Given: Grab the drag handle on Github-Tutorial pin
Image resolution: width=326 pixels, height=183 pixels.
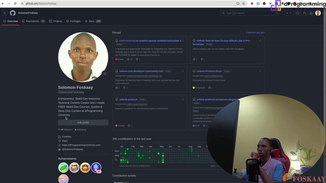Looking at the screenshot, I should pyautogui.click(x=260, y=41).
